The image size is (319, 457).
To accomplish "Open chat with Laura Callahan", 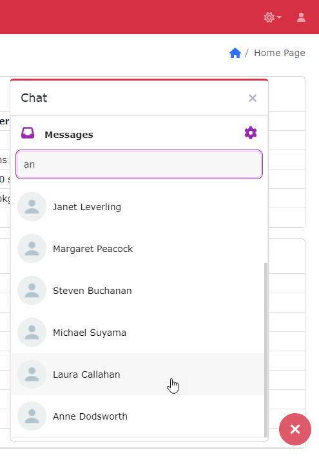I will point(137,374).
